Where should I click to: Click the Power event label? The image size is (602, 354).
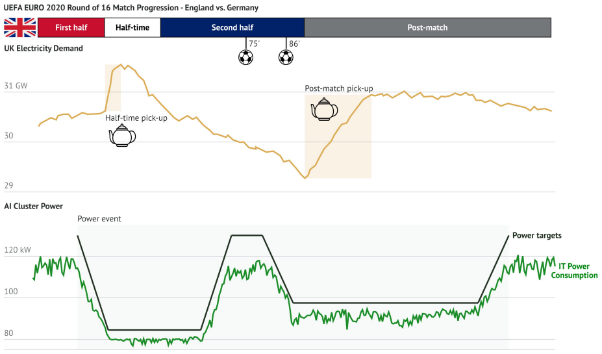(99, 219)
